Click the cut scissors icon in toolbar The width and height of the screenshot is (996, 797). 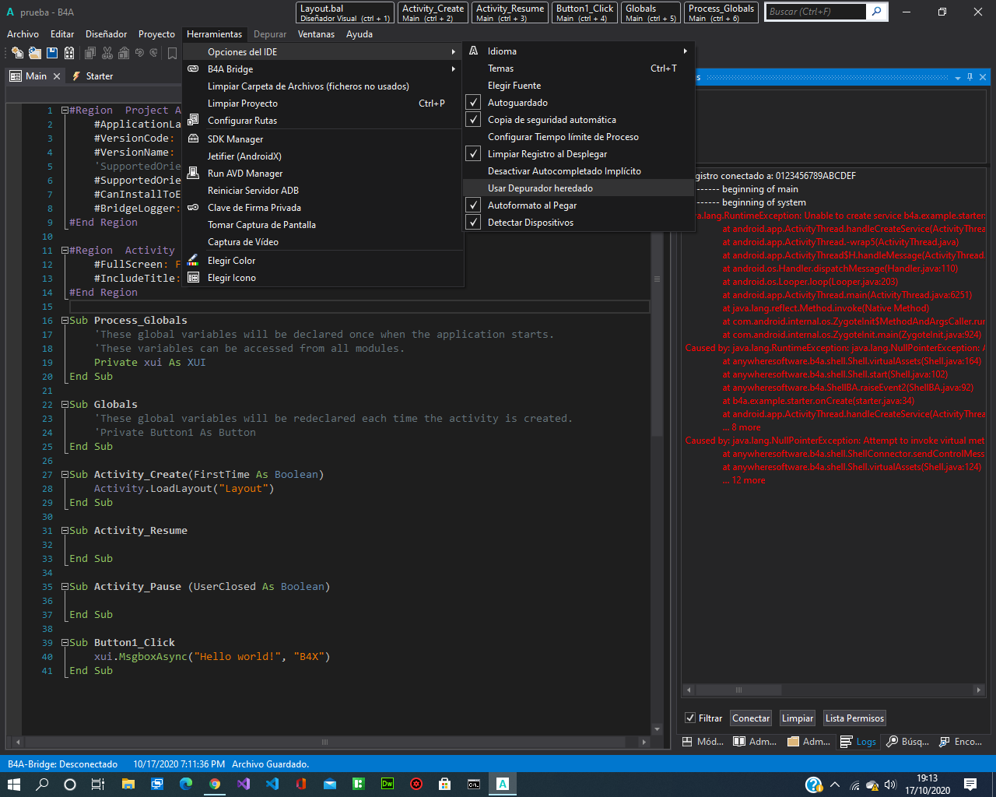107,53
